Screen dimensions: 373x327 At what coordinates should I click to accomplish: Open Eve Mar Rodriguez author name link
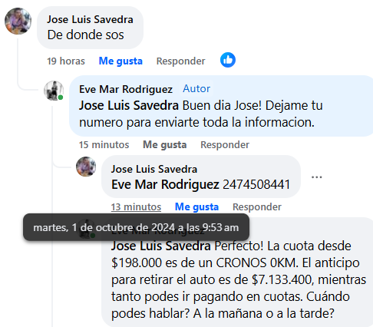click(126, 89)
